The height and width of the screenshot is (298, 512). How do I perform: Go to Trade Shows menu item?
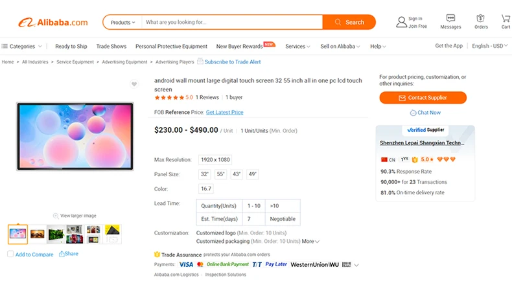point(111,47)
